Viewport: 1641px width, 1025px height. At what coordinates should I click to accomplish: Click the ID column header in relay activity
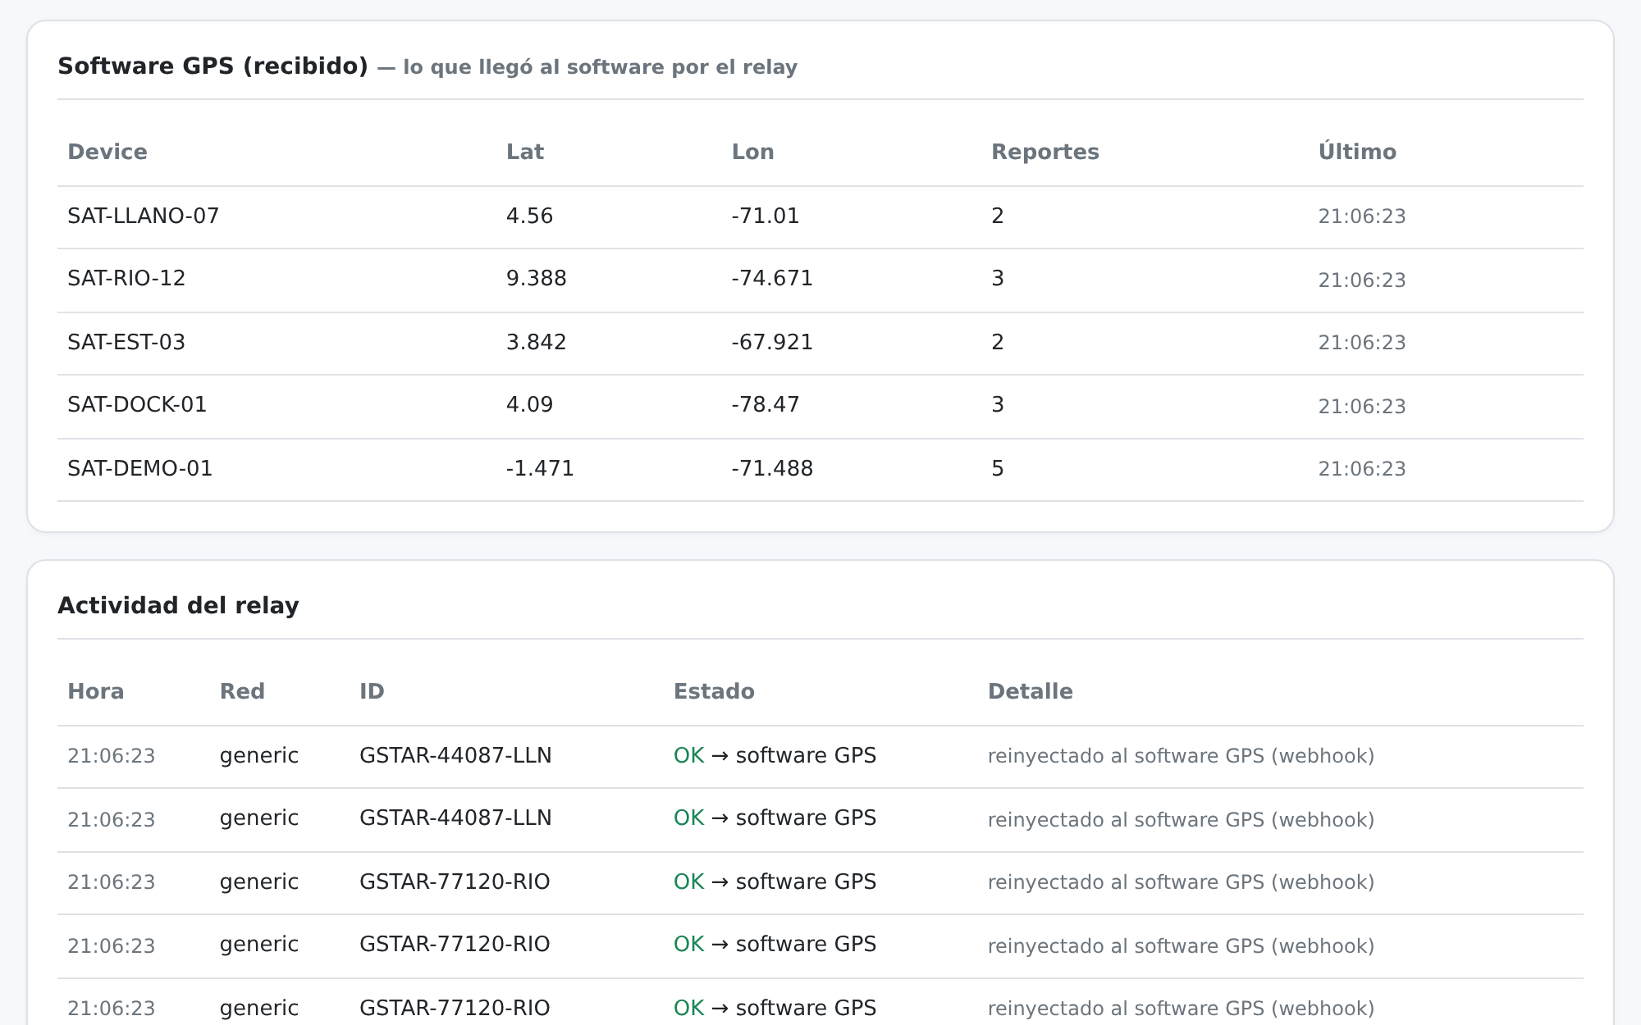(372, 691)
